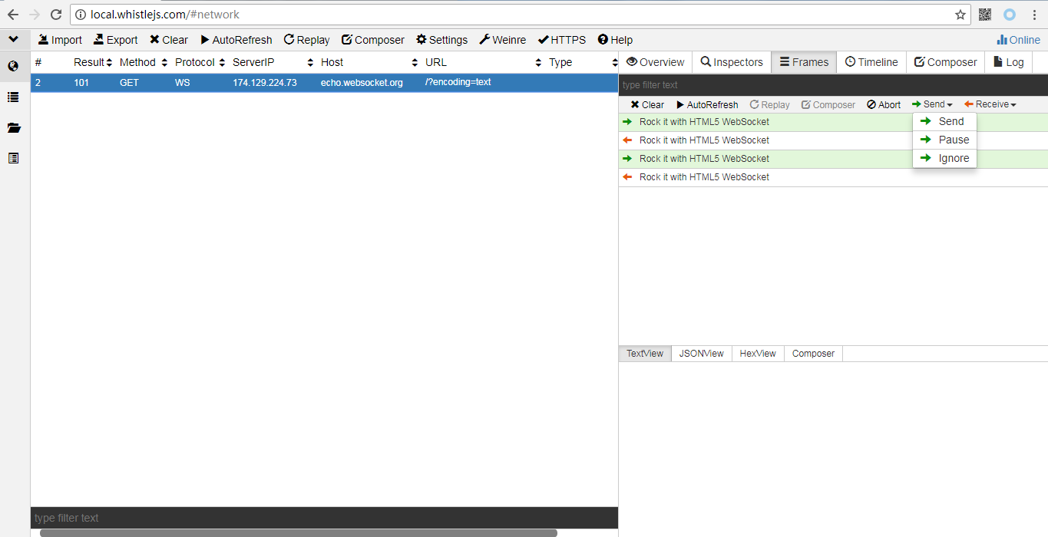The image size is (1048, 537).
Task: Open the Plugins icon in left sidebar
Action: pyautogui.click(x=13, y=158)
